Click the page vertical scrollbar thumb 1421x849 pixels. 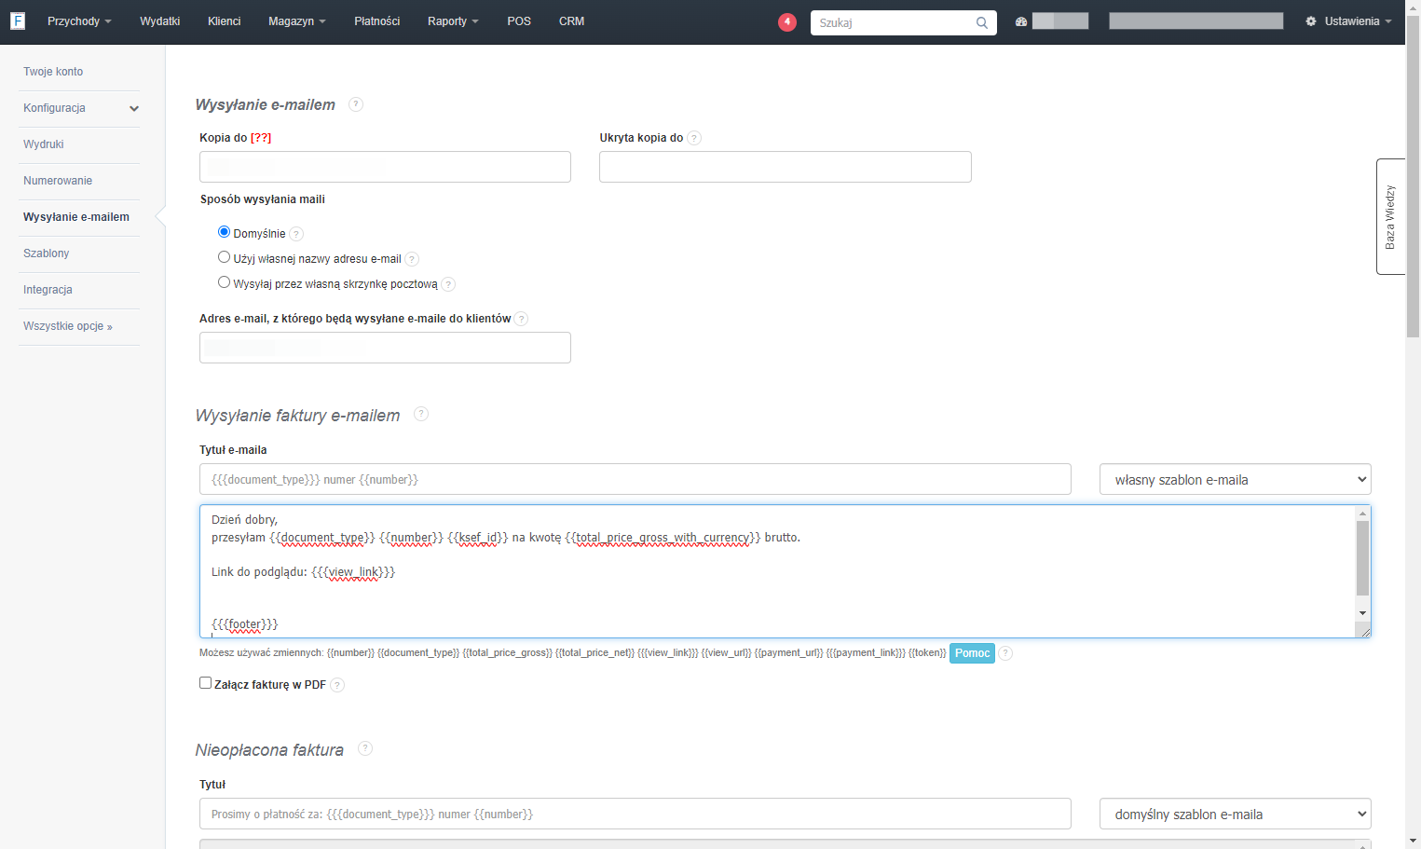pyautogui.click(x=1413, y=177)
